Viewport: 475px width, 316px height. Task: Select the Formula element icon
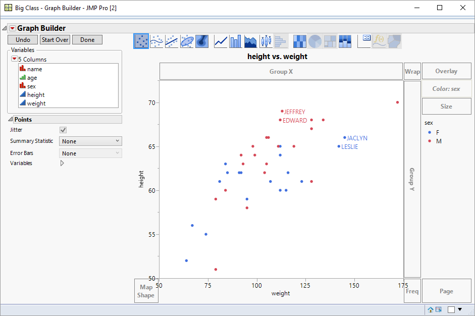coord(379,41)
